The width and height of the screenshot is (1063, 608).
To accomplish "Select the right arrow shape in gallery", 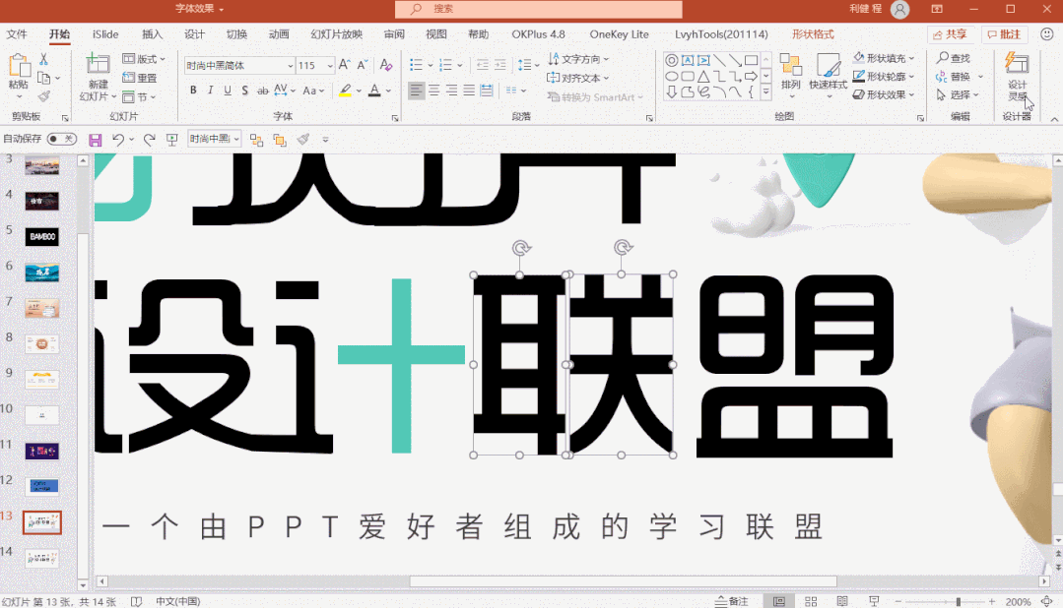I will coord(751,76).
